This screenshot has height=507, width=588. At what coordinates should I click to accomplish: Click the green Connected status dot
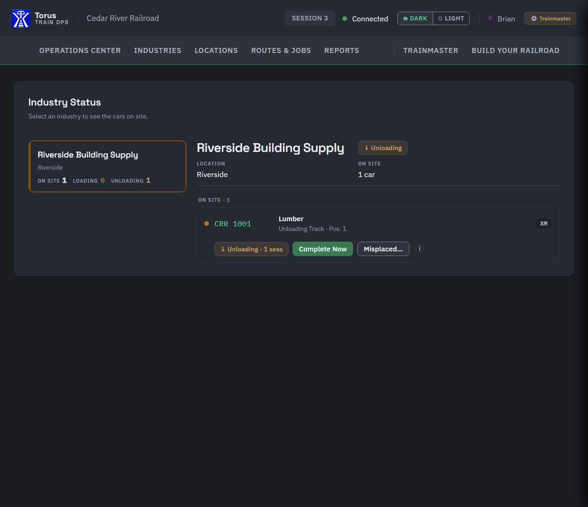point(345,19)
